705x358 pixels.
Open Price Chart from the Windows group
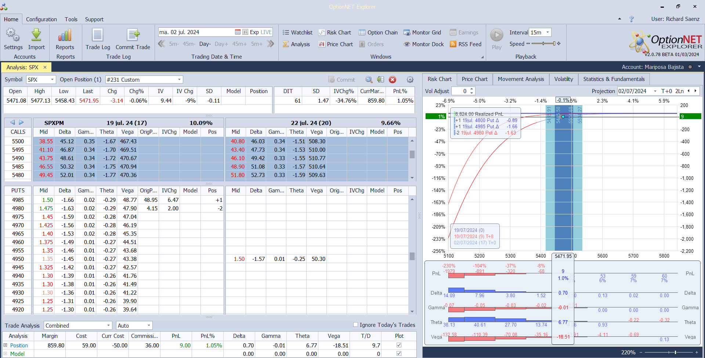(336, 44)
